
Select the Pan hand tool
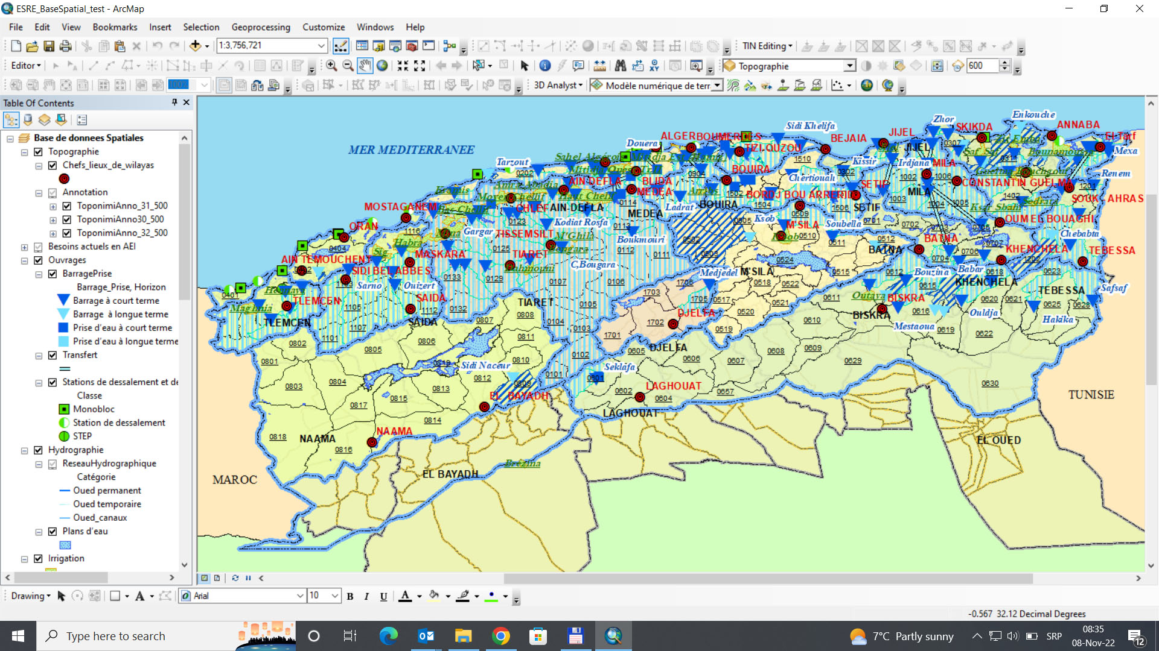365,66
